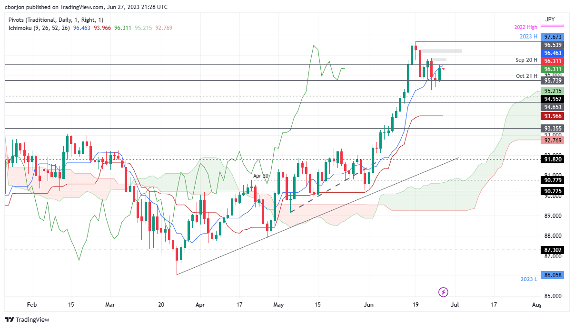The image size is (574, 328).
Task: Click the TradingView logo in bottom-left corner
Action: (27, 319)
